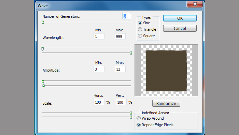
Task: Click the wave effect preview thumbnail
Action: (166, 71)
